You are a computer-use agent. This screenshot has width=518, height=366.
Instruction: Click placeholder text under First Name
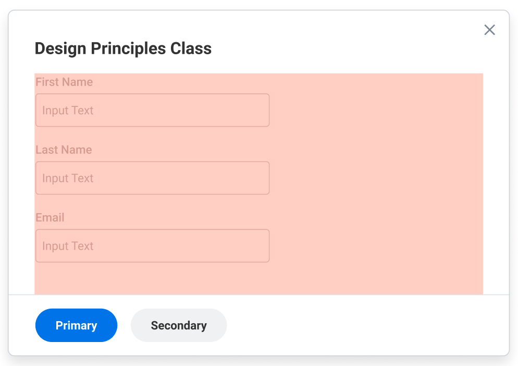click(x=68, y=111)
